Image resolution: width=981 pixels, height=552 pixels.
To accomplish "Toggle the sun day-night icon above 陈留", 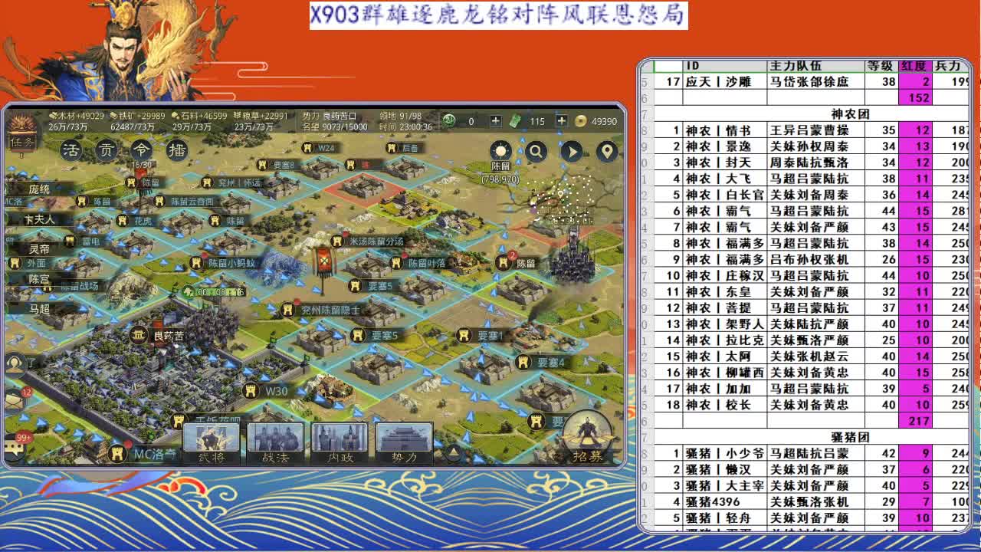I will click(500, 151).
